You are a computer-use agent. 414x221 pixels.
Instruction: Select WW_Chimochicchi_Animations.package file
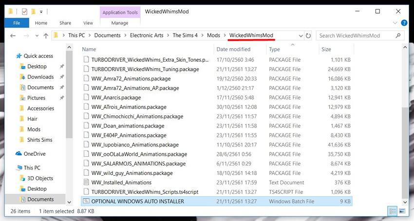click(x=137, y=116)
